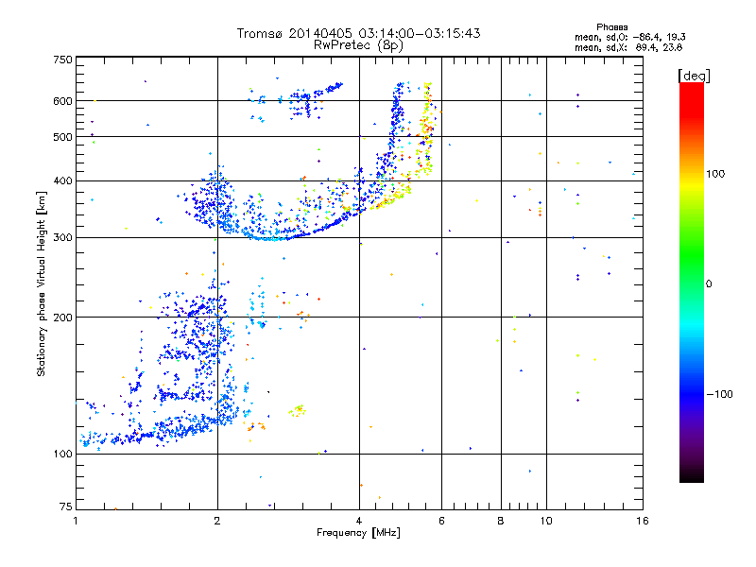Click the x-axis tick label '8'

(x=501, y=521)
